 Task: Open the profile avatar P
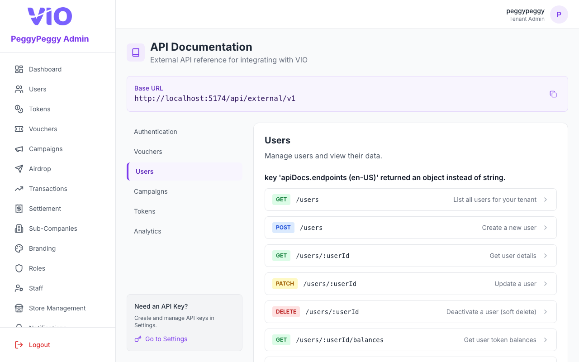(x=559, y=14)
